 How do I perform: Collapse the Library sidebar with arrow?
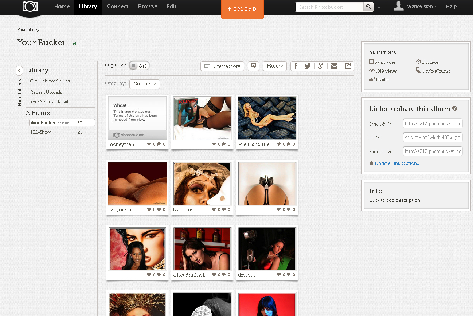pyautogui.click(x=19, y=70)
